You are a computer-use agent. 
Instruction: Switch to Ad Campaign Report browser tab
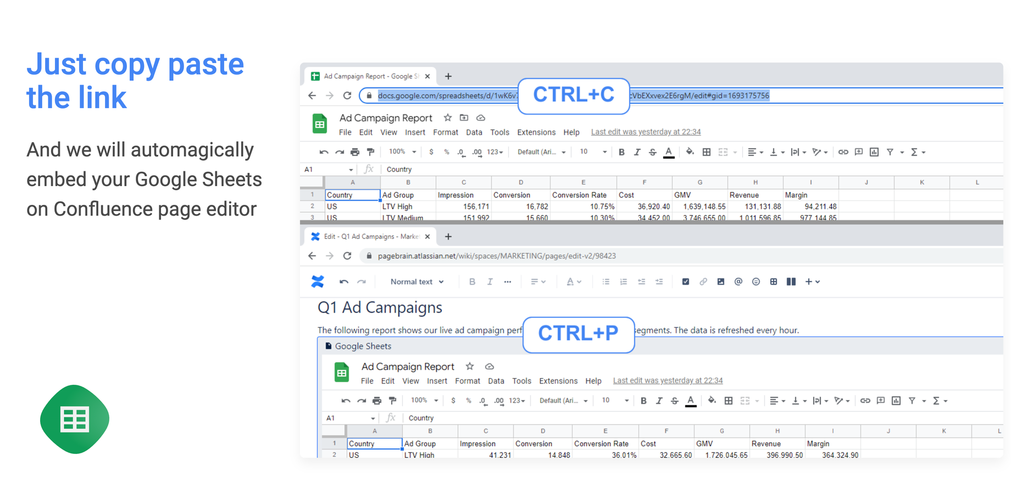point(371,76)
